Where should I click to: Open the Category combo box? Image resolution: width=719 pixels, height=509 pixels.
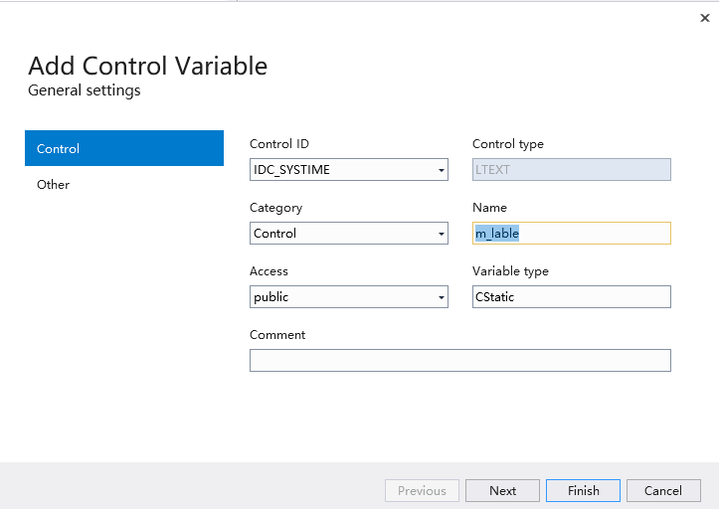(x=441, y=234)
